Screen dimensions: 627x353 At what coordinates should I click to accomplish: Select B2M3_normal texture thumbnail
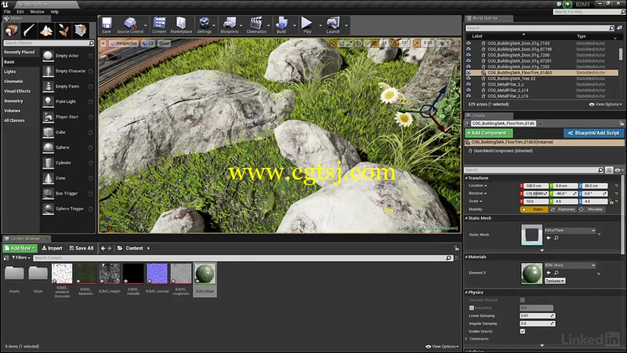tap(158, 273)
